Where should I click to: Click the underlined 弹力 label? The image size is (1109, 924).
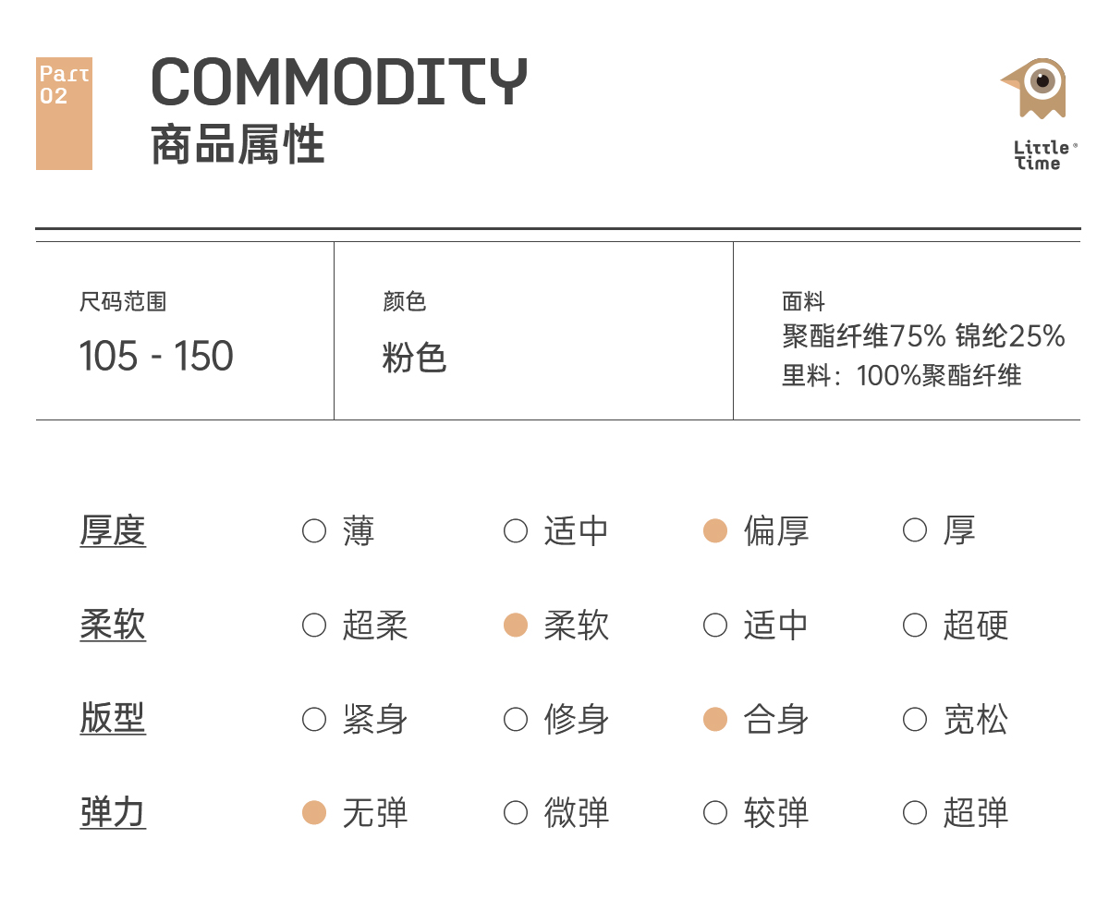pos(113,813)
